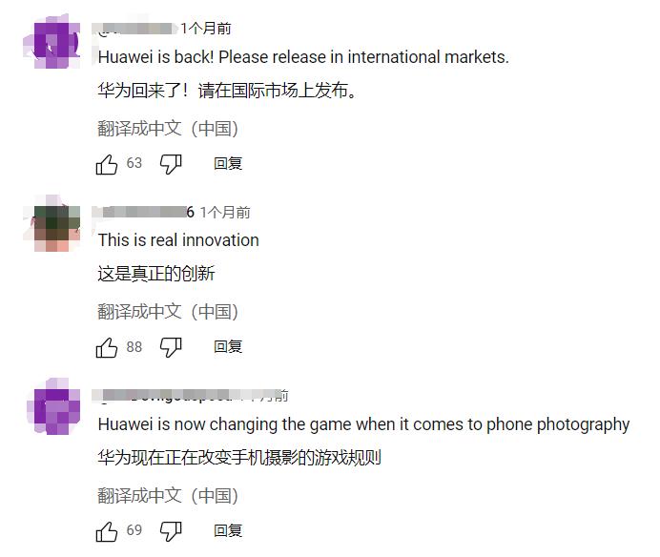The width and height of the screenshot is (660, 557).
Task: Open the third commenter's purple avatar
Action: click(x=53, y=406)
